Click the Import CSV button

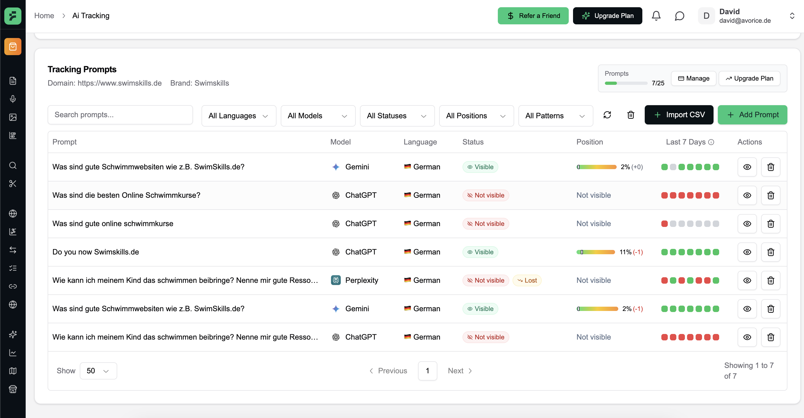coord(678,115)
